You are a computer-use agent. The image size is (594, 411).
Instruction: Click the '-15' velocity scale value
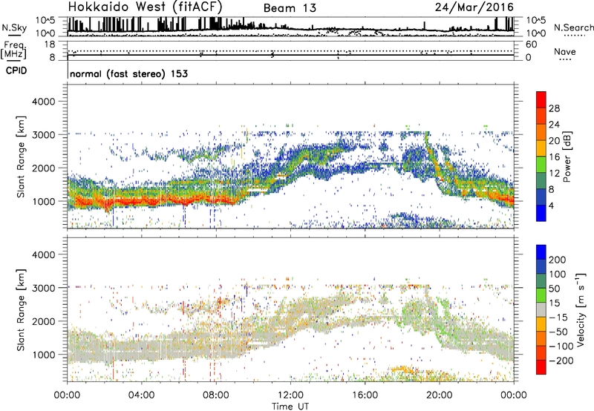pos(558,318)
